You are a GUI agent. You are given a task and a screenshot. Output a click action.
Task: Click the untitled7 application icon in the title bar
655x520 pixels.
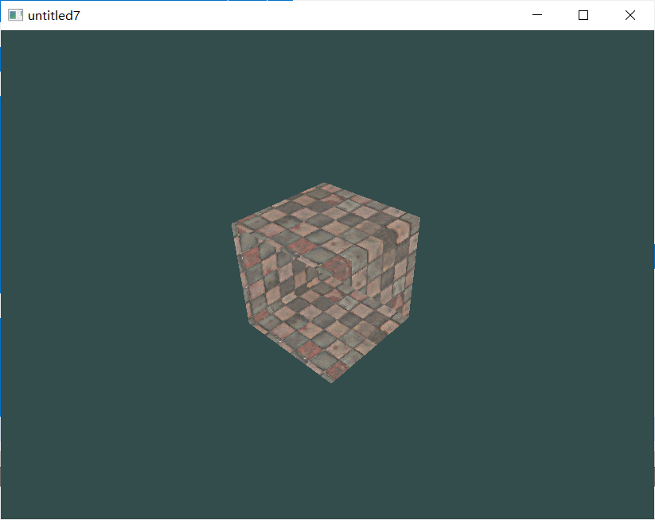click(14, 14)
